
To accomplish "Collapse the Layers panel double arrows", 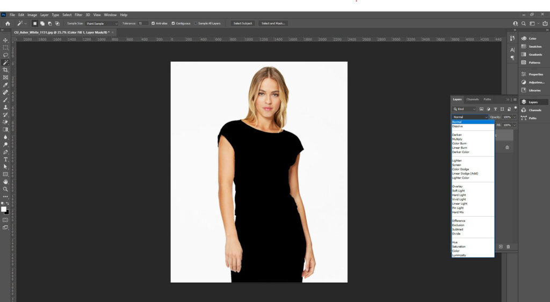I will (x=508, y=99).
